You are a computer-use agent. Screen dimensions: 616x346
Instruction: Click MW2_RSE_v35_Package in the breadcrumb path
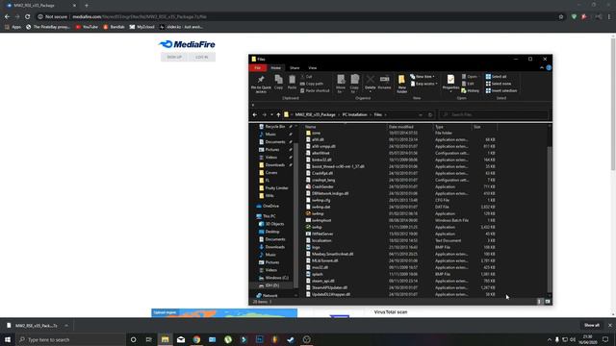pos(315,115)
